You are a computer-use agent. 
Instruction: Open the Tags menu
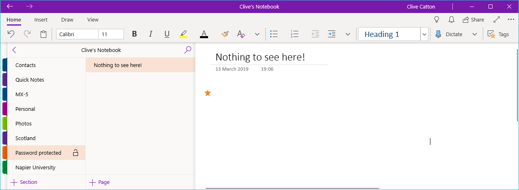coord(498,34)
